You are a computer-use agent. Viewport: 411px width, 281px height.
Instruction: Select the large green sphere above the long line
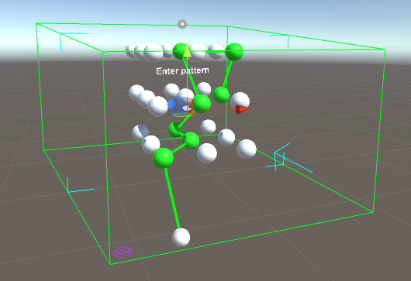pos(163,158)
